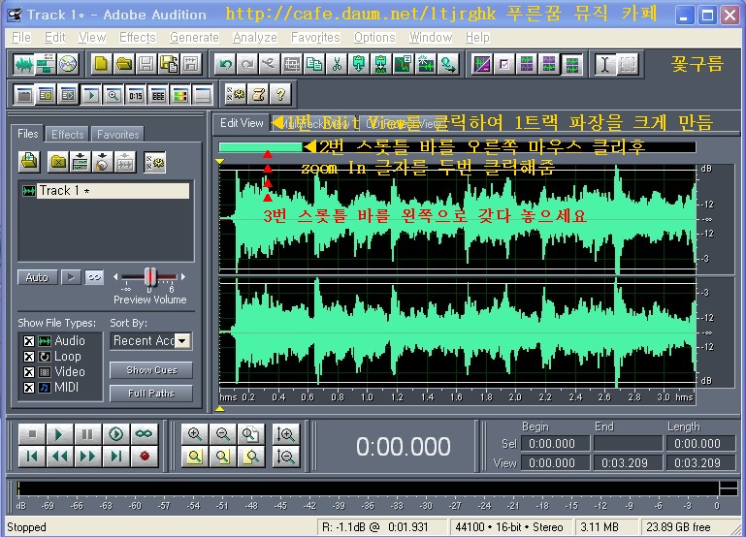Image resolution: width=746 pixels, height=537 pixels.
Task: Open Help with the question mark icon
Action: (x=280, y=95)
